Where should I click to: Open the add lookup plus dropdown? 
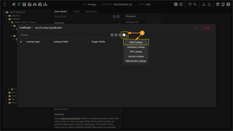pyautogui.click(x=124, y=35)
